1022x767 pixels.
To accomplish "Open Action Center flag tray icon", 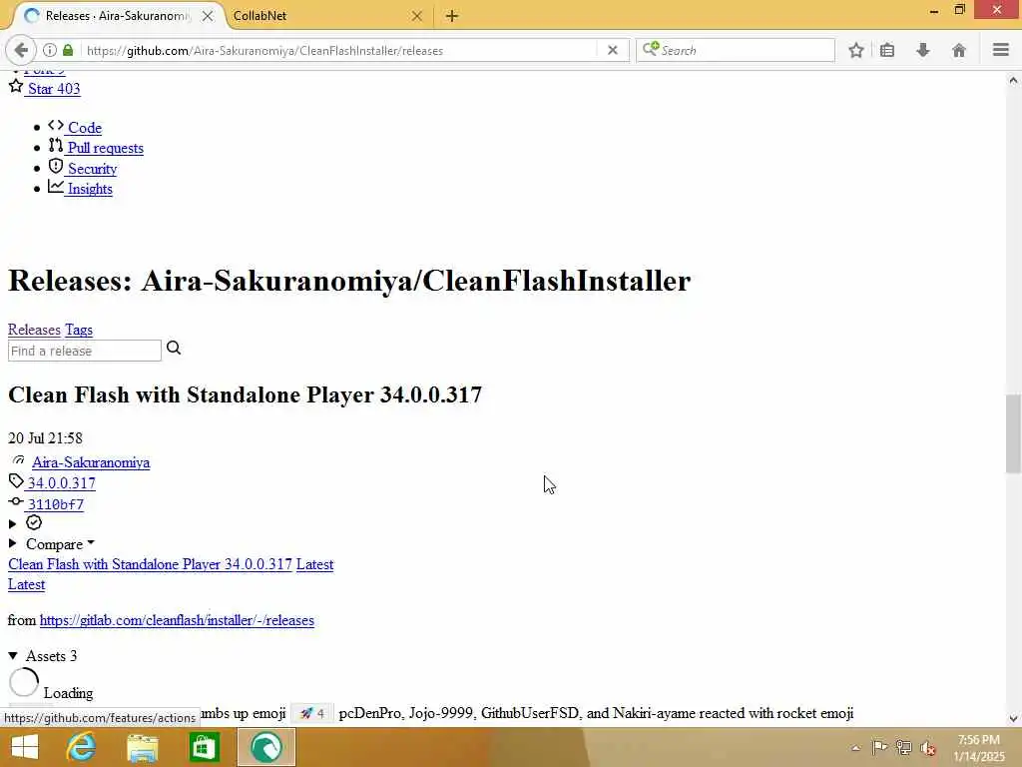I will point(879,747).
